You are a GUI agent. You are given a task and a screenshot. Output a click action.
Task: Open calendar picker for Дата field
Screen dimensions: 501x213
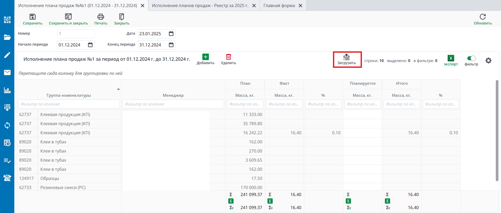(171, 34)
